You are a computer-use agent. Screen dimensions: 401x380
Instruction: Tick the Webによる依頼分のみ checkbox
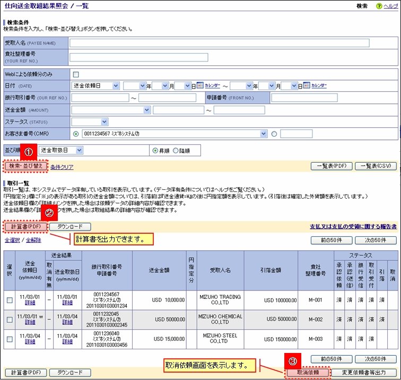pyautogui.click(x=76, y=74)
